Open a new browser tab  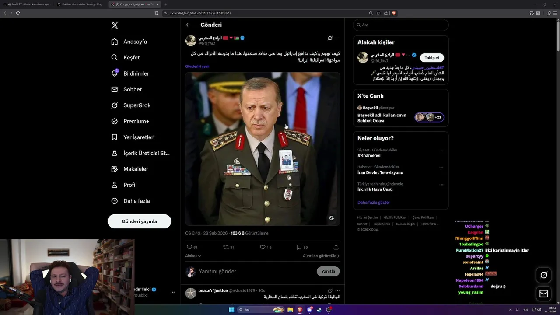[166, 4]
